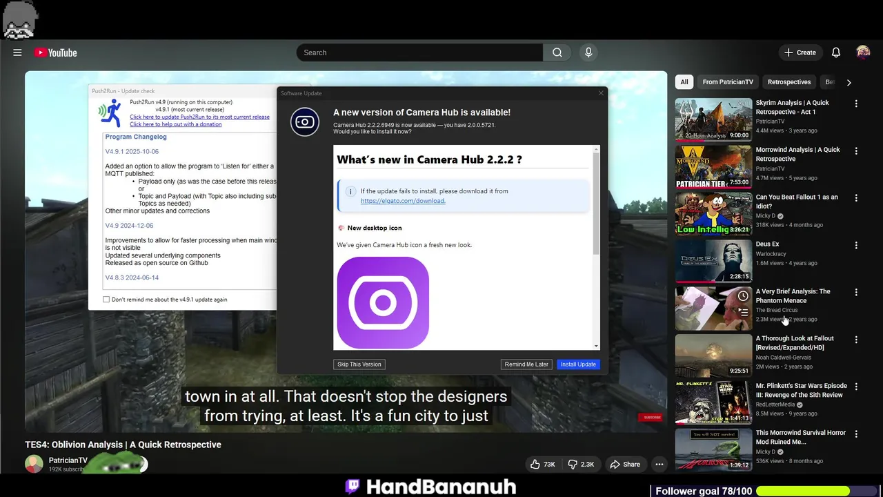Open options for Morrowind Analysis video
The height and width of the screenshot is (497, 883).
[856, 150]
